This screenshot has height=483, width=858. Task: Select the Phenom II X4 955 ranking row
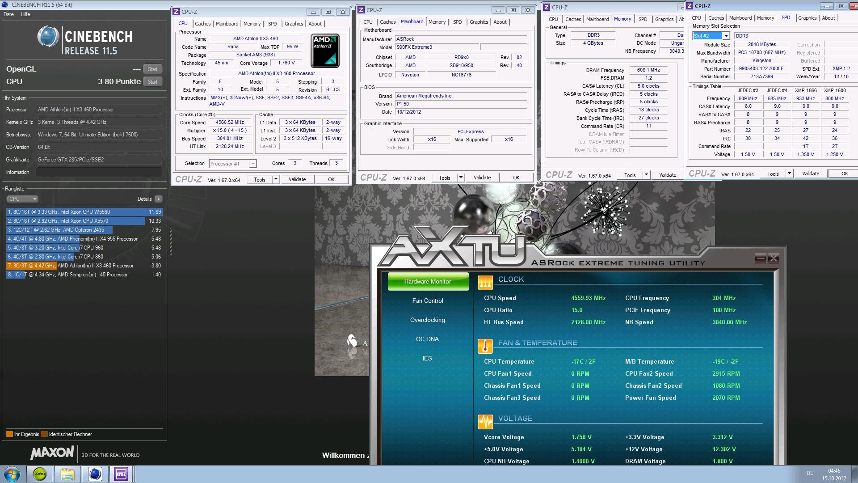pos(84,239)
